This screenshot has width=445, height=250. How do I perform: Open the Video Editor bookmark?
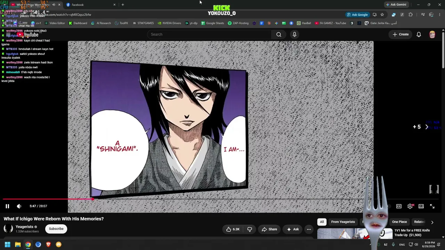pyautogui.click(x=55, y=23)
